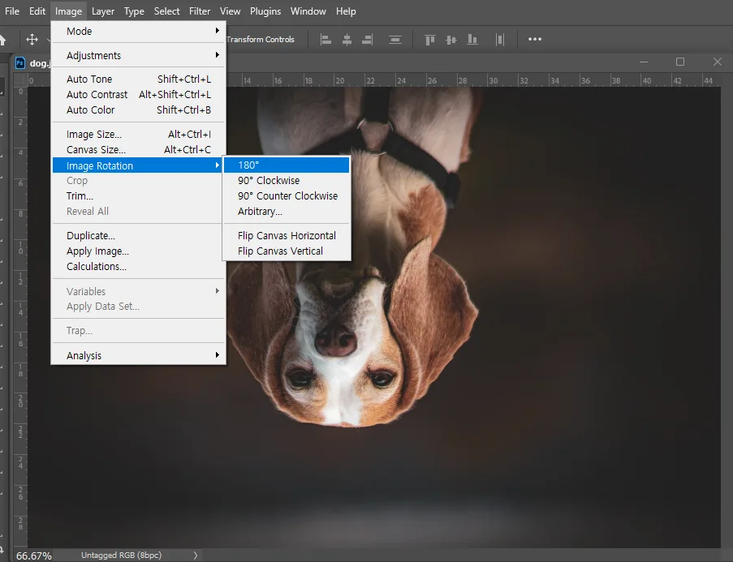
Task: Align left edges icon
Action: [x=326, y=40]
